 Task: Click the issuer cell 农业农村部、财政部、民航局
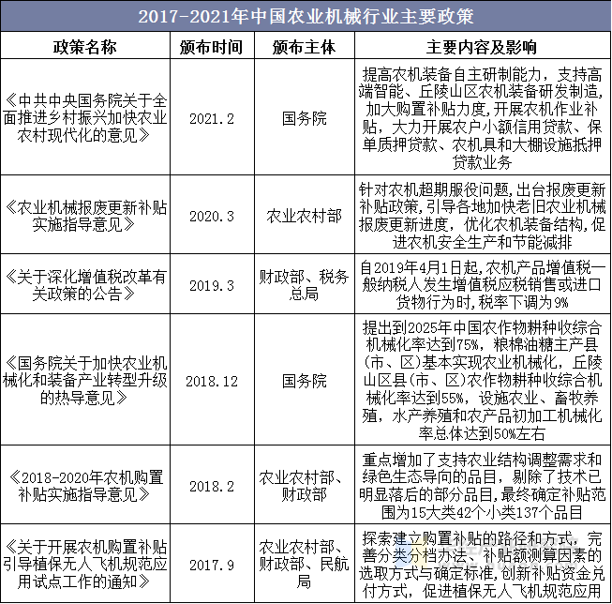(x=304, y=565)
